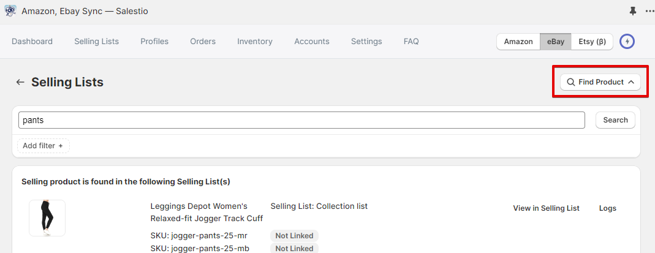Click the search field containing 'pants'
The height and width of the screenshot is (253, 655).
(x=301, y=120)
